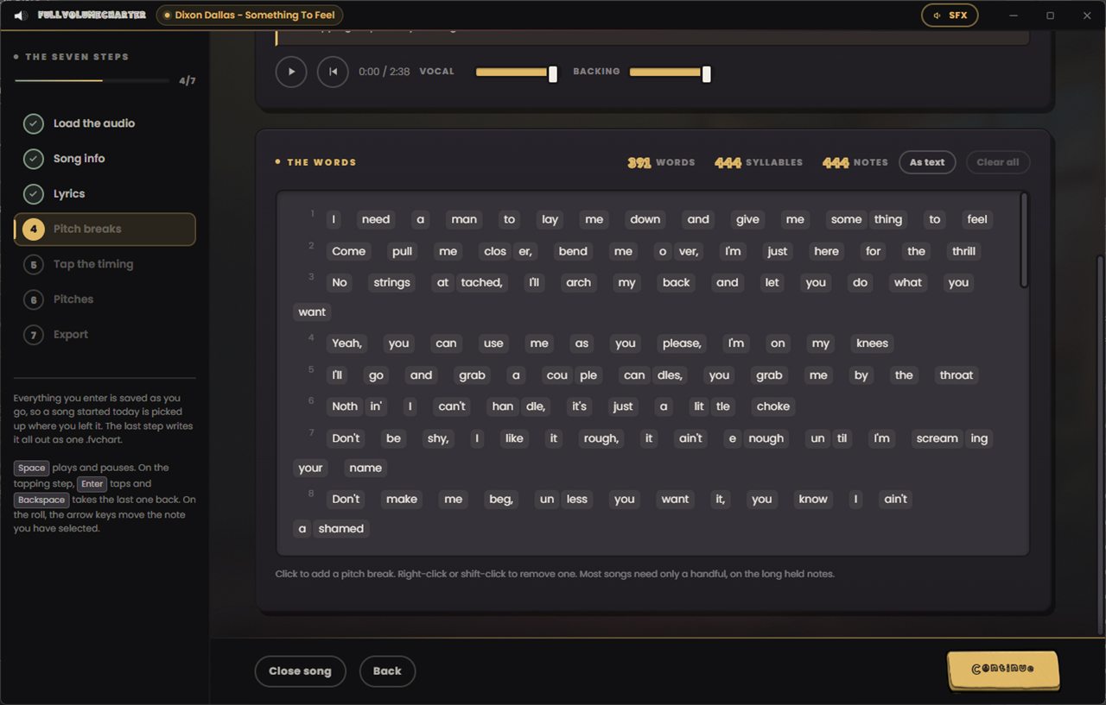
Task: Click the word 'please,' in line 4
Action: [682, 343]
